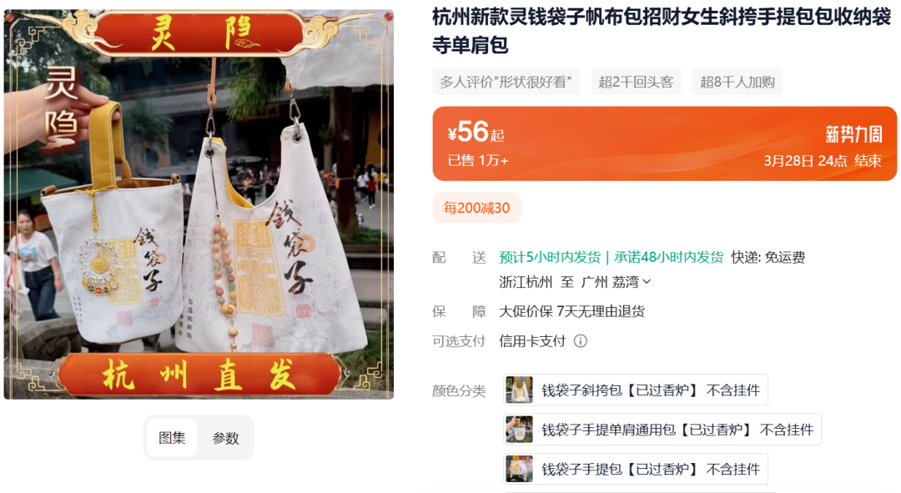Image resolution: width=901 pixels, height=493 pixels.
Task: Click thumbnail icon of 钱袋子斜挎包 option
Action: [x=519, y=390]
